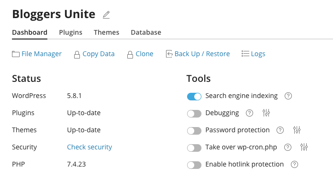
Task: Open the Logs link
Action: click(258, 54)
